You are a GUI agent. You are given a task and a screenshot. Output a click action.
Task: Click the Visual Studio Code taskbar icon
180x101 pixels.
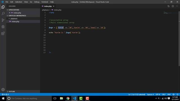[74, 98]
